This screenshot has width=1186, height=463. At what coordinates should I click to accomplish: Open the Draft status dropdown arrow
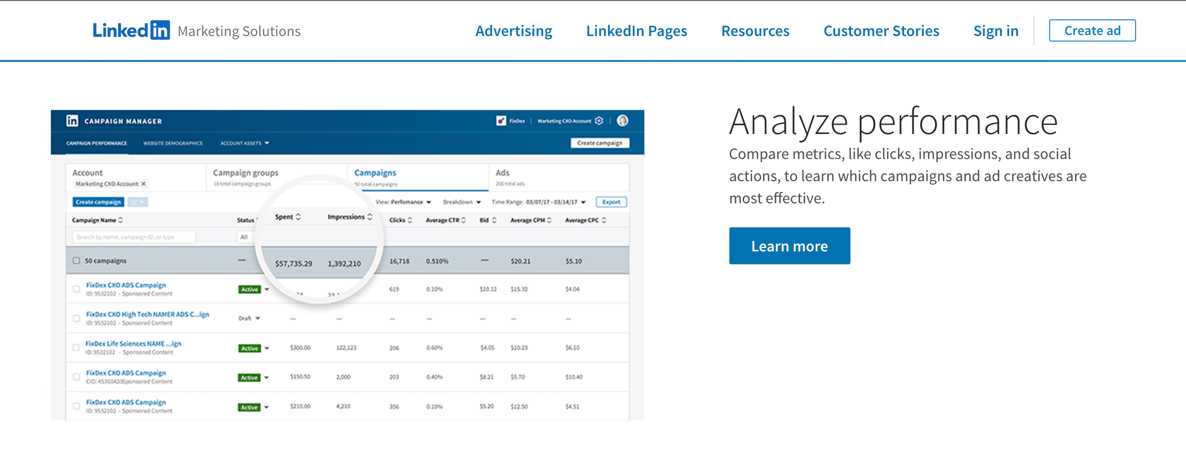(x=258, y=318)
